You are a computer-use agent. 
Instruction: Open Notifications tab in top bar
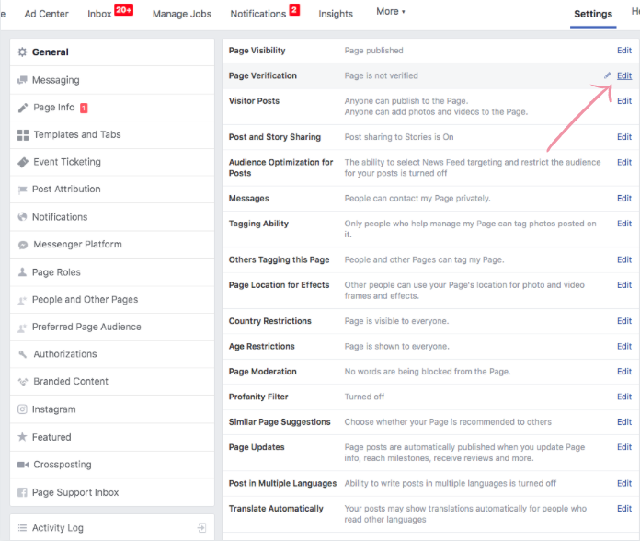pyautogui.click(x=258, y=14)
